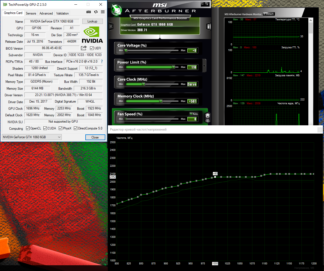Click the Fan Speed 0 value field

pyautogui.click(x=192, y=119)
